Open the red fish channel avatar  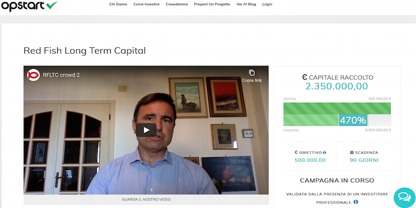pyautogui.click(x=33, y=75)
